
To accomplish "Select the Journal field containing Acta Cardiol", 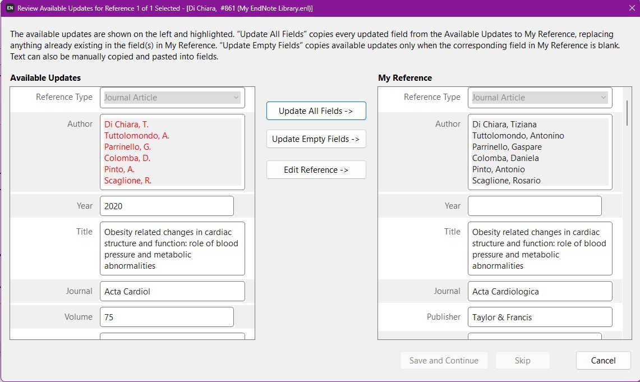I will [172, 291].
